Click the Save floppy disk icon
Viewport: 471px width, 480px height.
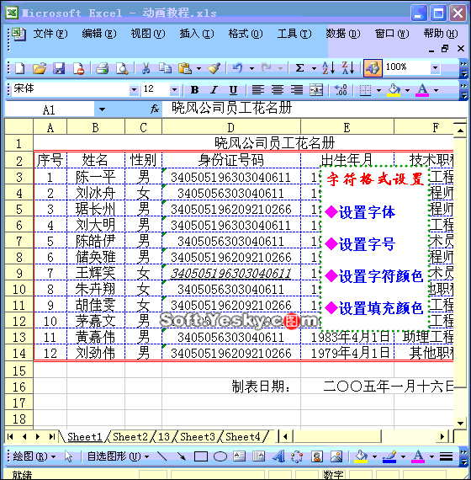(59, 68)
